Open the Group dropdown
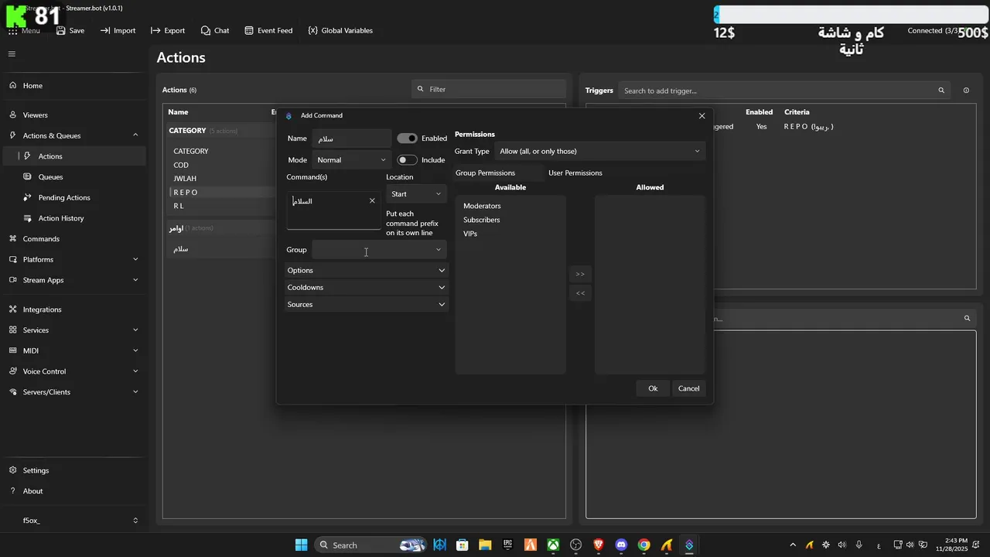The width and height of the screenshot is (990, 557). 379,250
